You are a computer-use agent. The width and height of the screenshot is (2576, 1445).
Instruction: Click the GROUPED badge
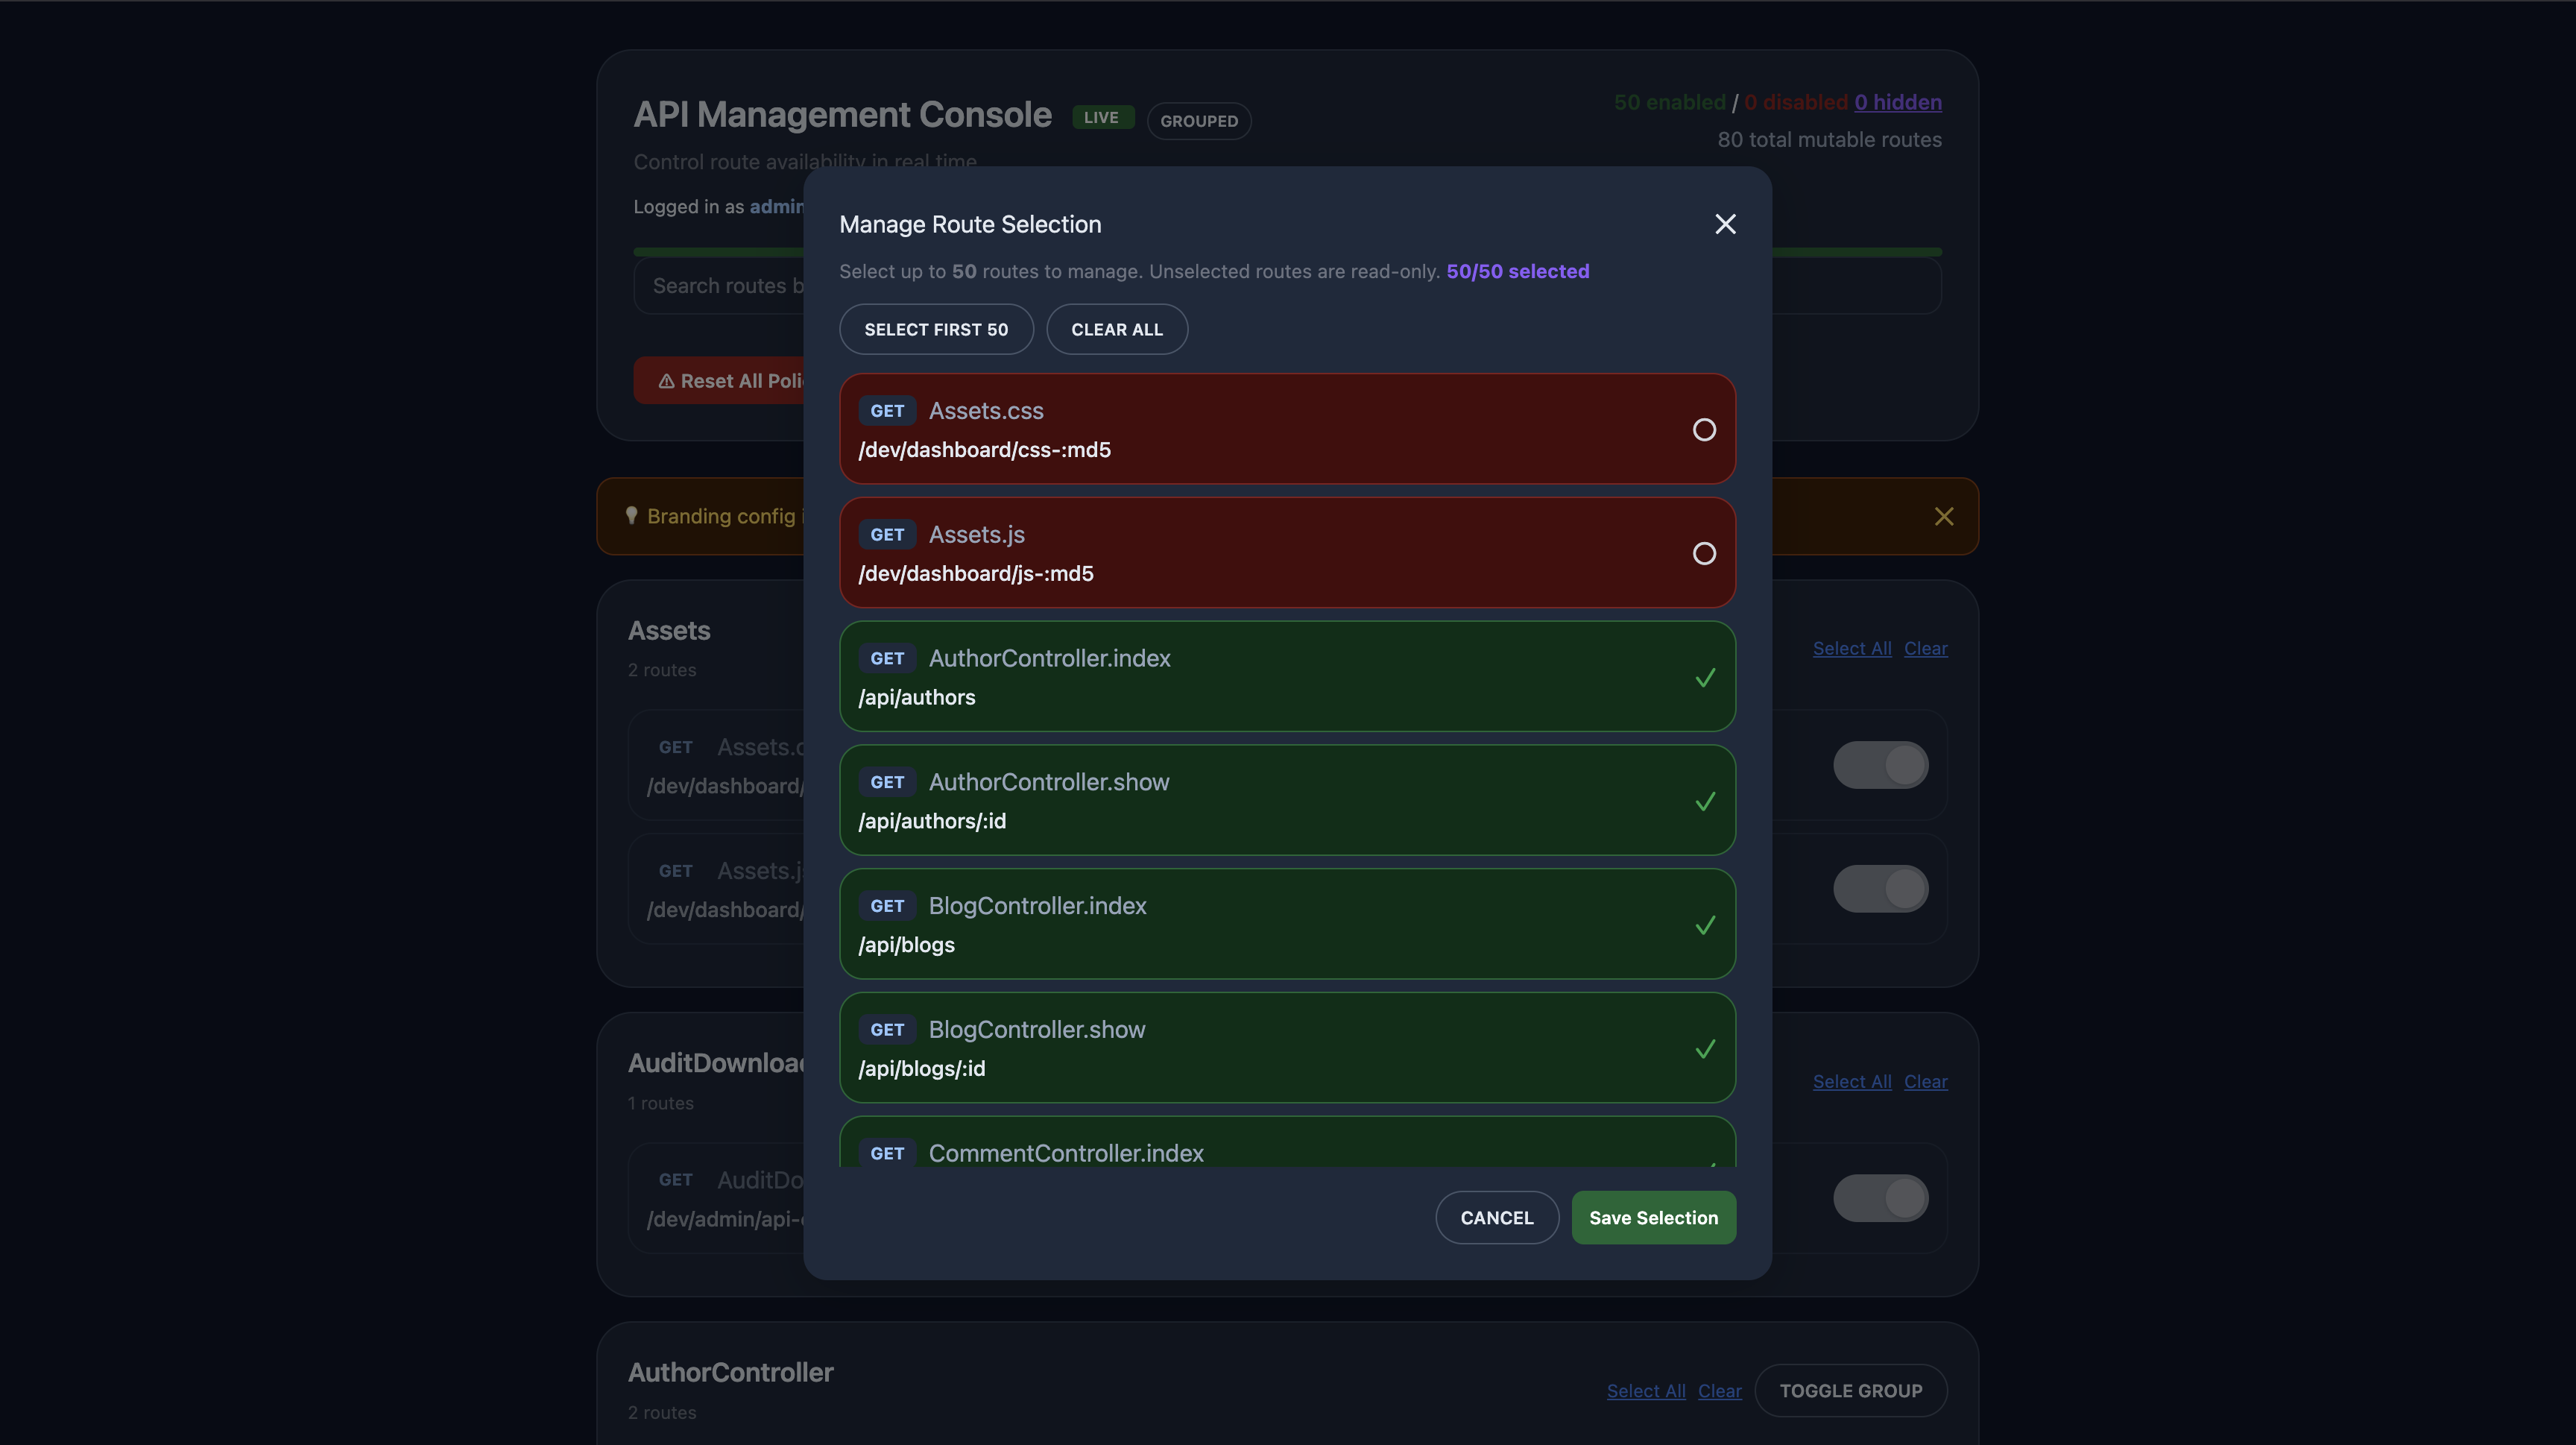point(1199,121)
